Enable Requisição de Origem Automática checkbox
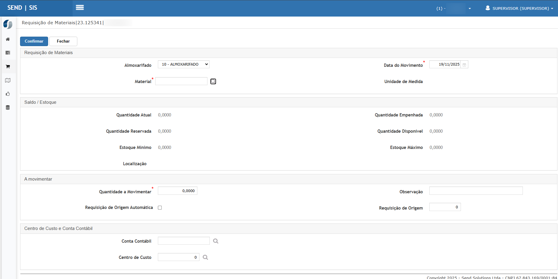 [x=160, y=208]
